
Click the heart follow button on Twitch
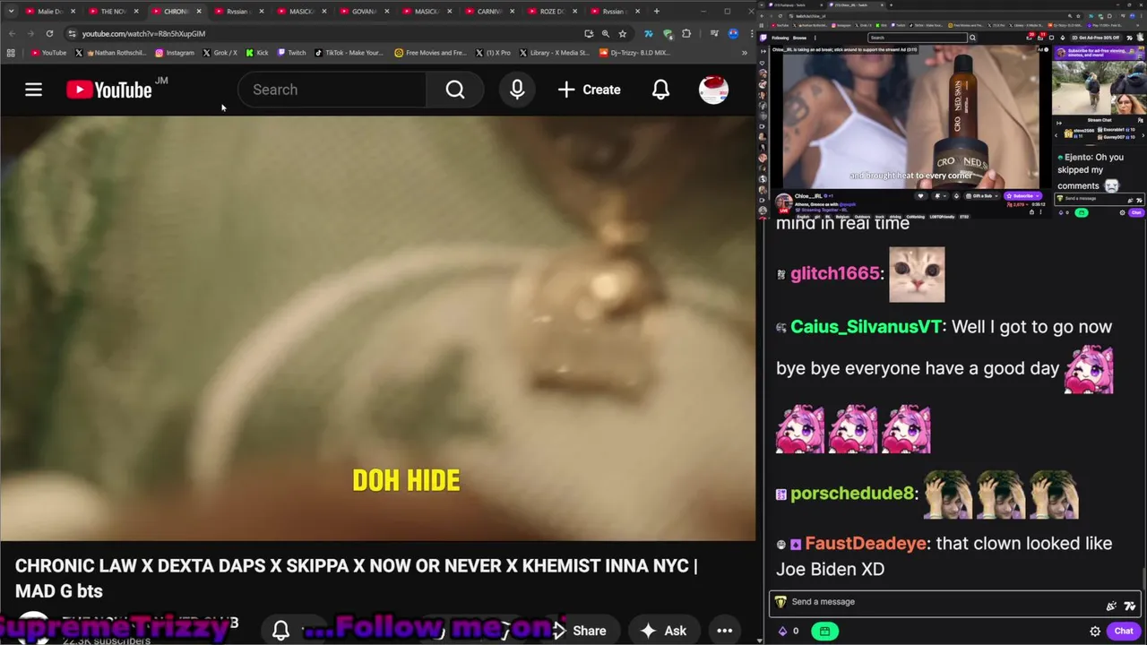pyautogui.click(x=920, y=196)
